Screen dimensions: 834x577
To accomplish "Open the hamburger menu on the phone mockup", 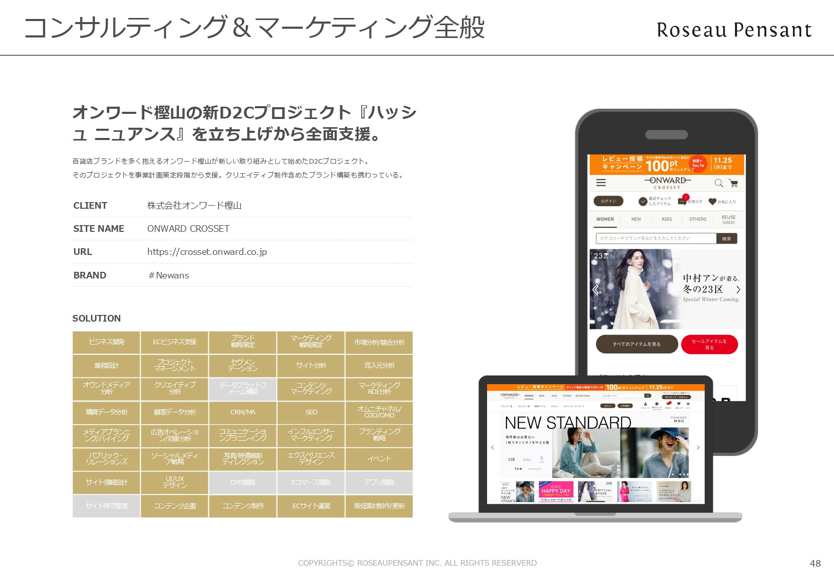I will point(601,183).
